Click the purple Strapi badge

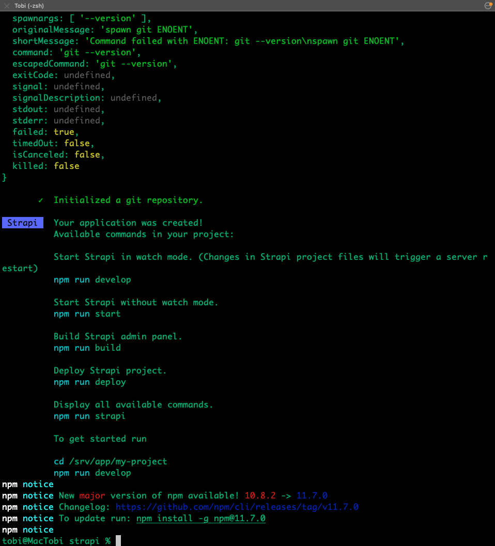(22, 223)
